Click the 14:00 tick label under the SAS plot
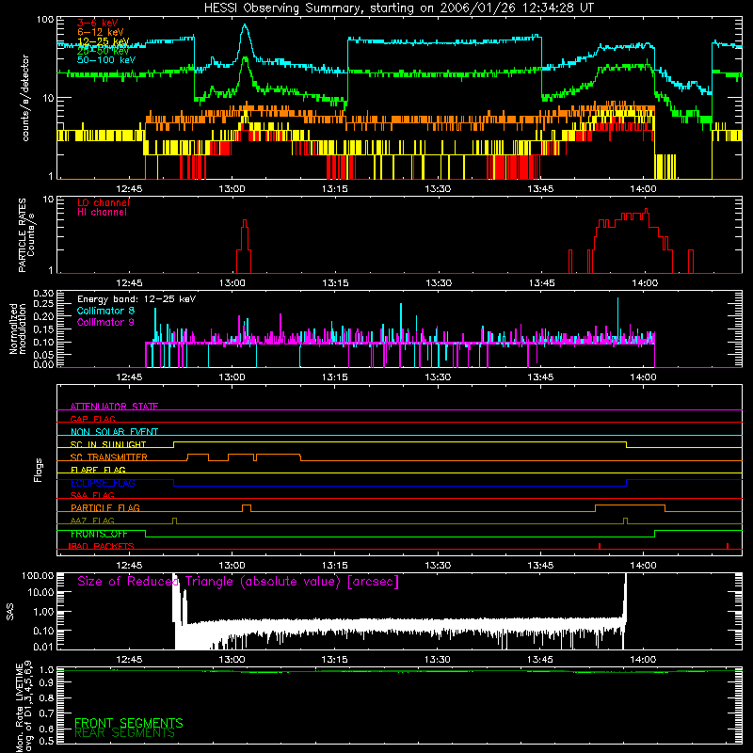 point(643,660)
